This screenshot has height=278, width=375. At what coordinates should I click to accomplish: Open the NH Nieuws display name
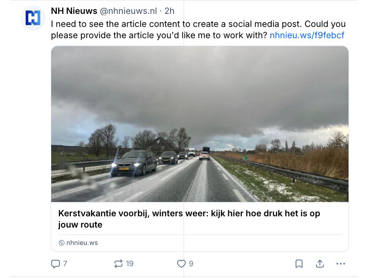[74, 11]
